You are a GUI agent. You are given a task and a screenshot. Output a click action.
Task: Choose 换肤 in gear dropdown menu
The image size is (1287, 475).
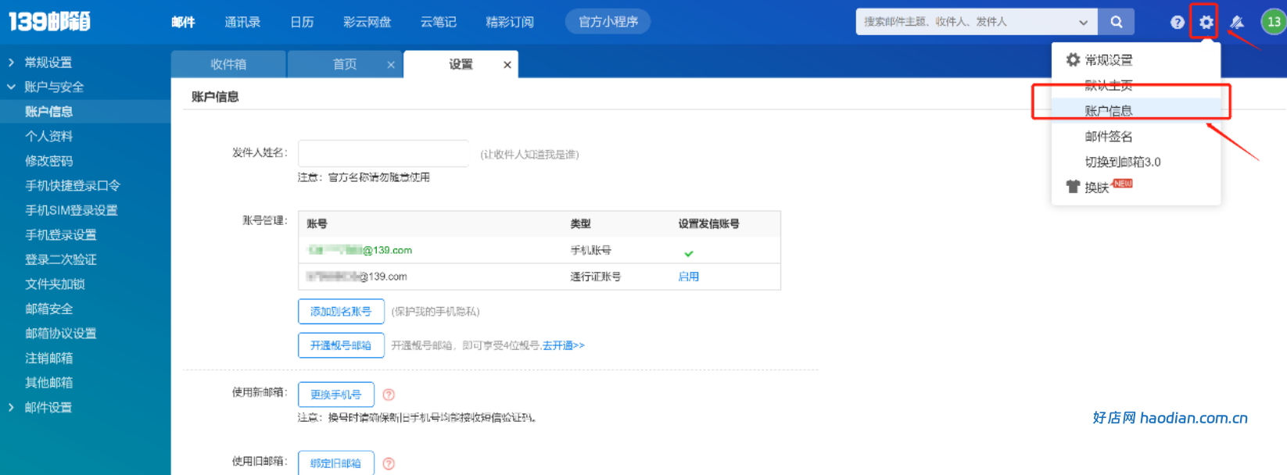click(x=1096, y=187)
